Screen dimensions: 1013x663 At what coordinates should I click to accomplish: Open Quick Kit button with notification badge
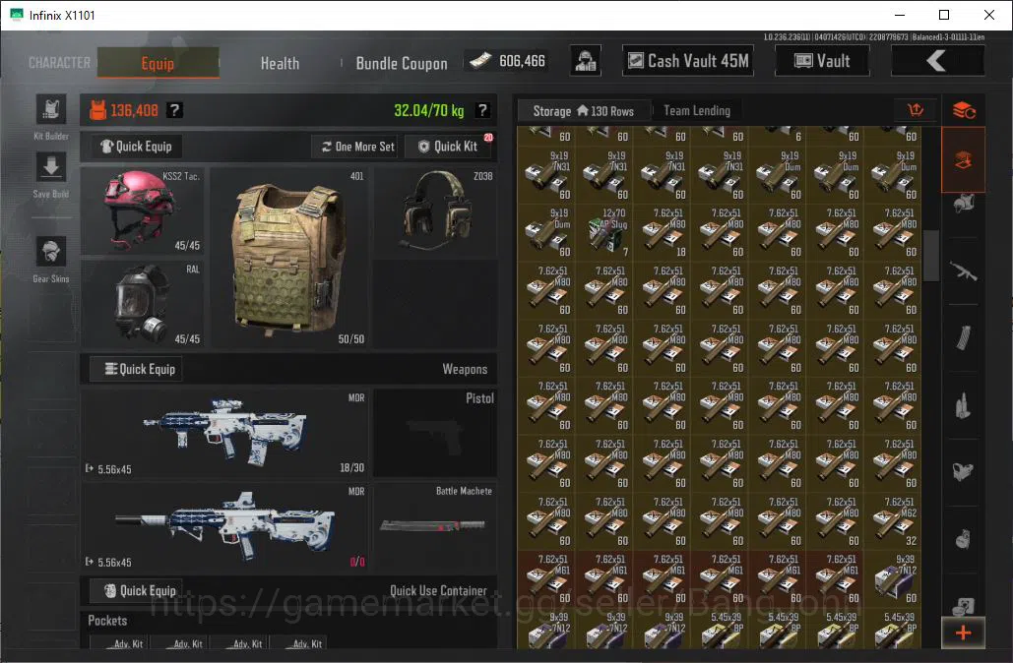tap(450, 147)
